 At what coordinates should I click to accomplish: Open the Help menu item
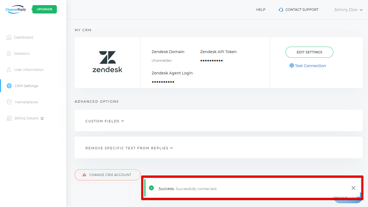click(261, 9)
